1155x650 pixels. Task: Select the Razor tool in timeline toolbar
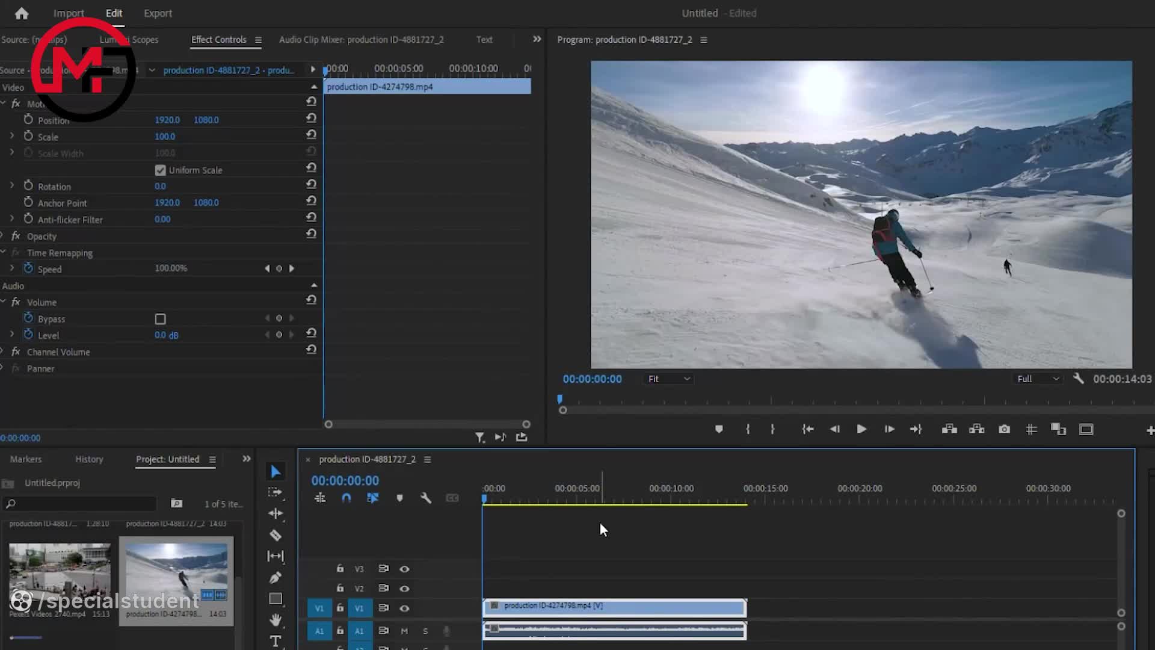[x=276, y=535]
